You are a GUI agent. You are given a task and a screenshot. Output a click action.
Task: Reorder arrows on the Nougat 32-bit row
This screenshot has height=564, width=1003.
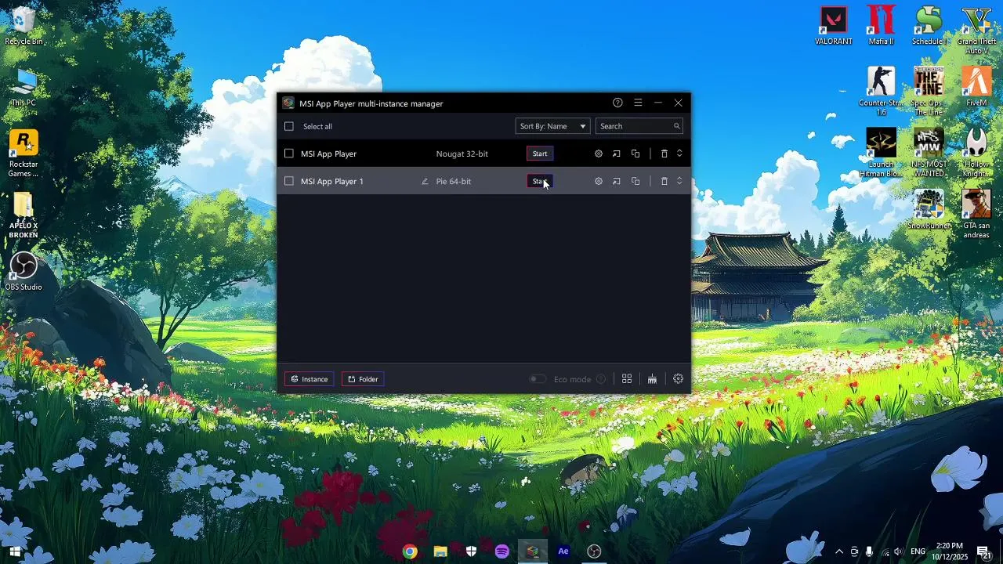(679, 154)
